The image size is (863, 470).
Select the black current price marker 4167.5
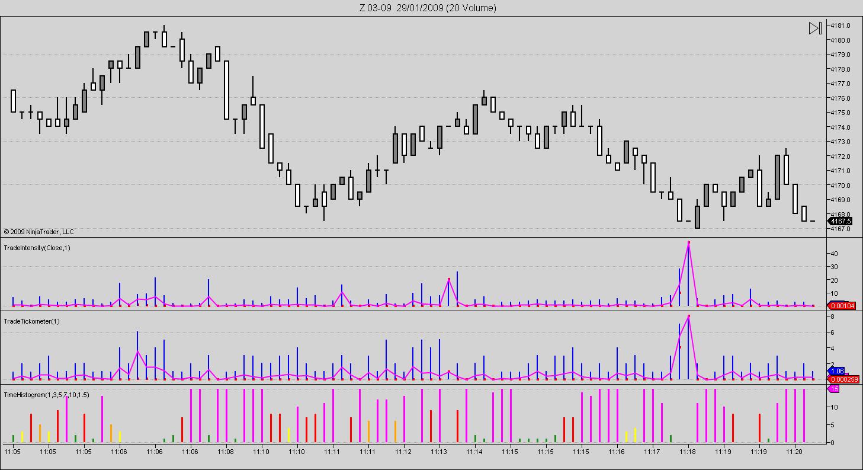(x=840, y=221)
